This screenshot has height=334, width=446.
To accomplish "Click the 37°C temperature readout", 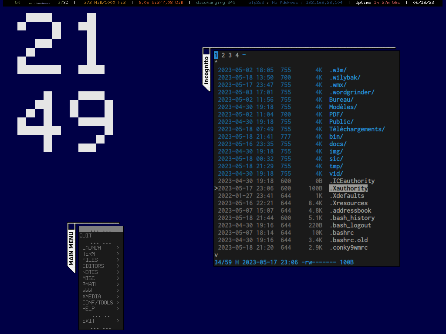I will click(63, 3).
